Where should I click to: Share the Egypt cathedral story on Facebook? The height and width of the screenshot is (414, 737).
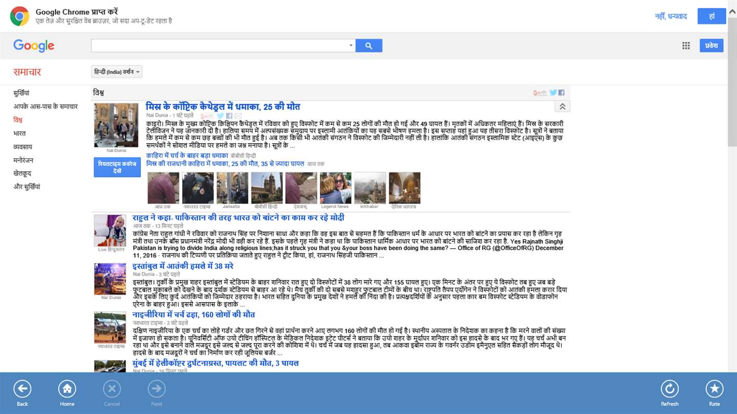[x=229, y=116]
